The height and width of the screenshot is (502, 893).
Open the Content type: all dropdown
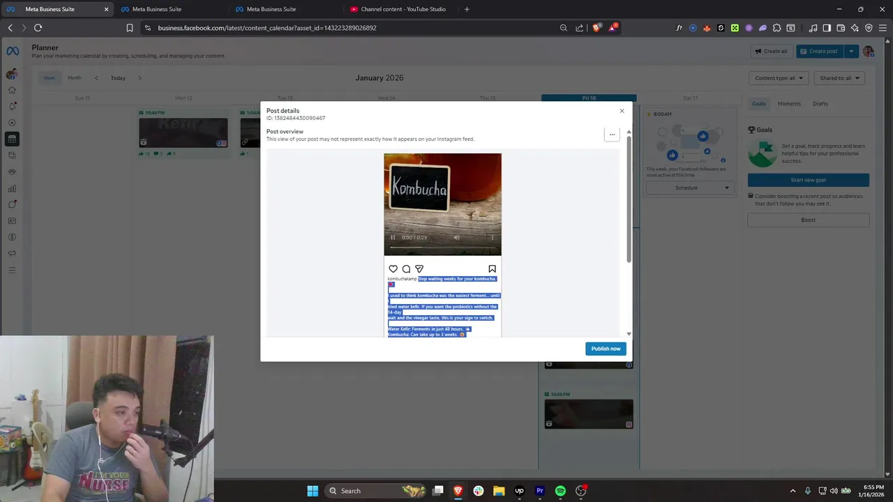tap(779, 78)
